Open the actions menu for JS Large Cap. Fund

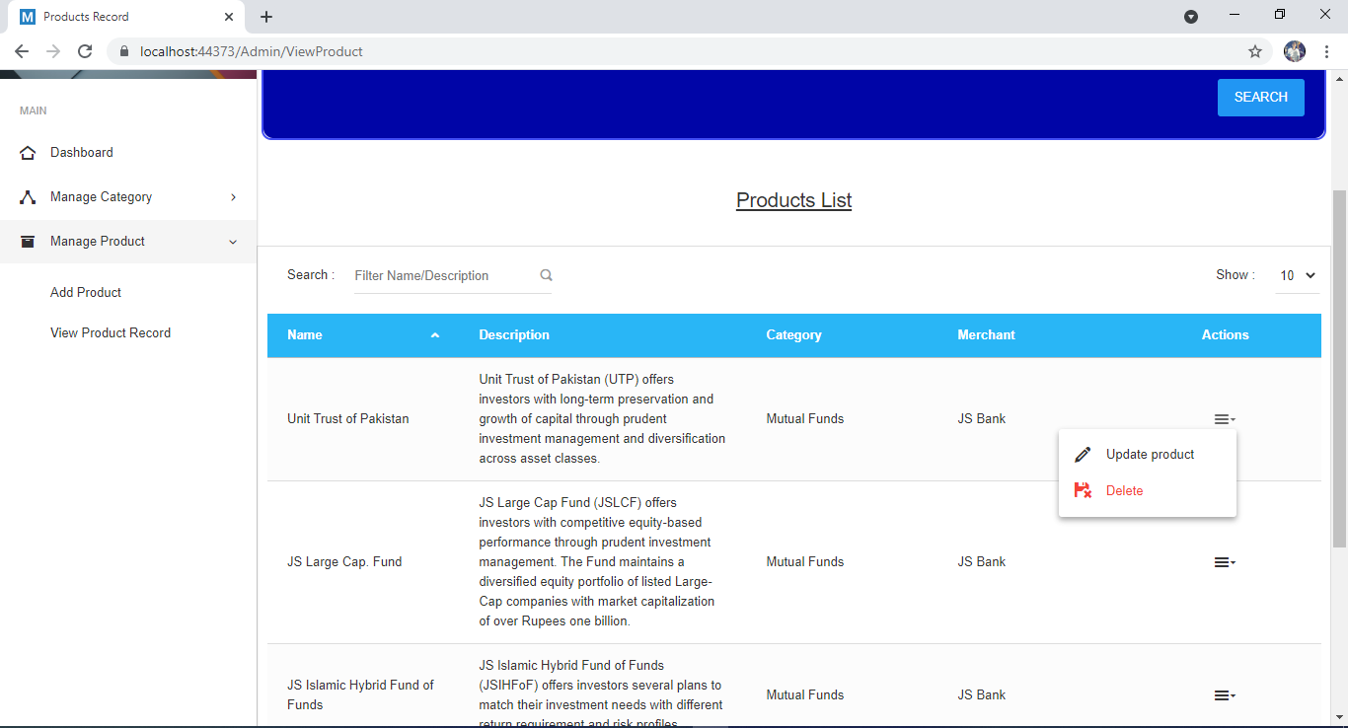[x=1225, y=562]
